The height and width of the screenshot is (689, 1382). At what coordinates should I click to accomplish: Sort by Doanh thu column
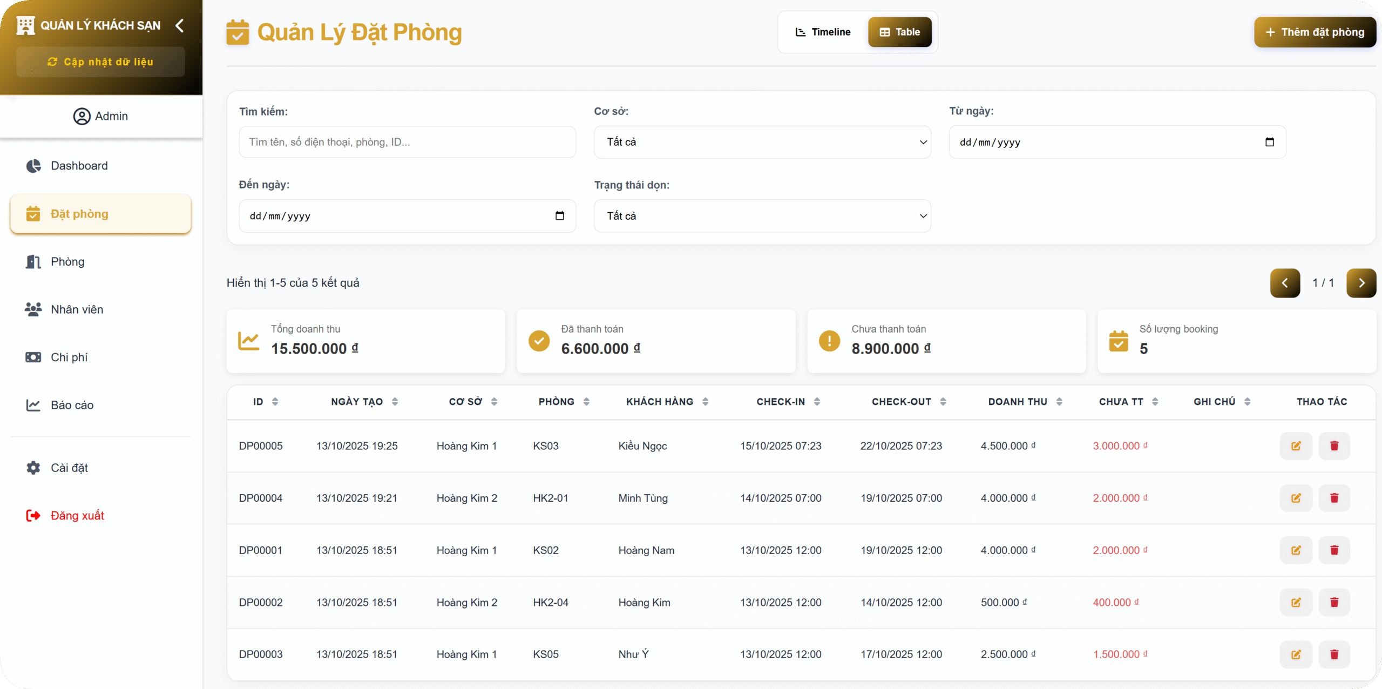(x=1059, y=402)
